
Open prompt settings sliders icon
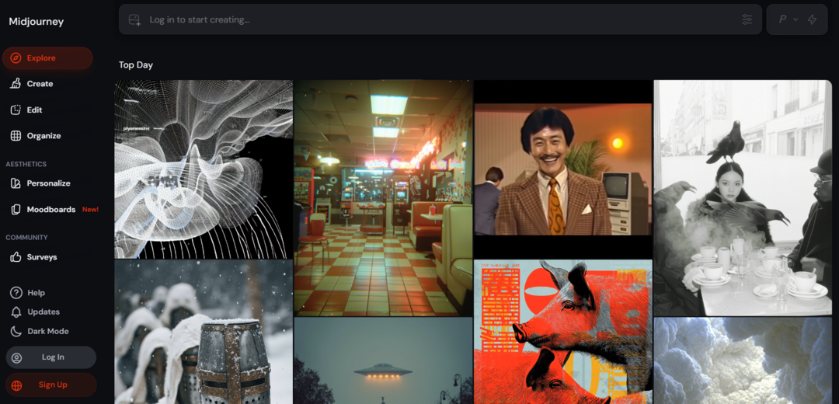pos(747,19)
